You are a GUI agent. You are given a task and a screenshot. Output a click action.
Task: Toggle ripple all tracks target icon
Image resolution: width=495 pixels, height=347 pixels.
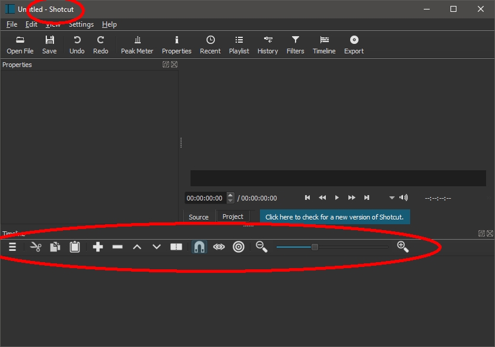click(x=239, y=247)
